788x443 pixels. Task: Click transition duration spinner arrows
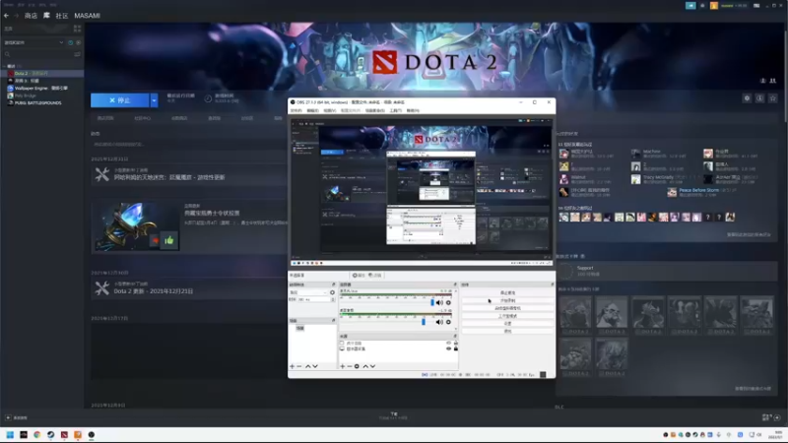[333, 299]
